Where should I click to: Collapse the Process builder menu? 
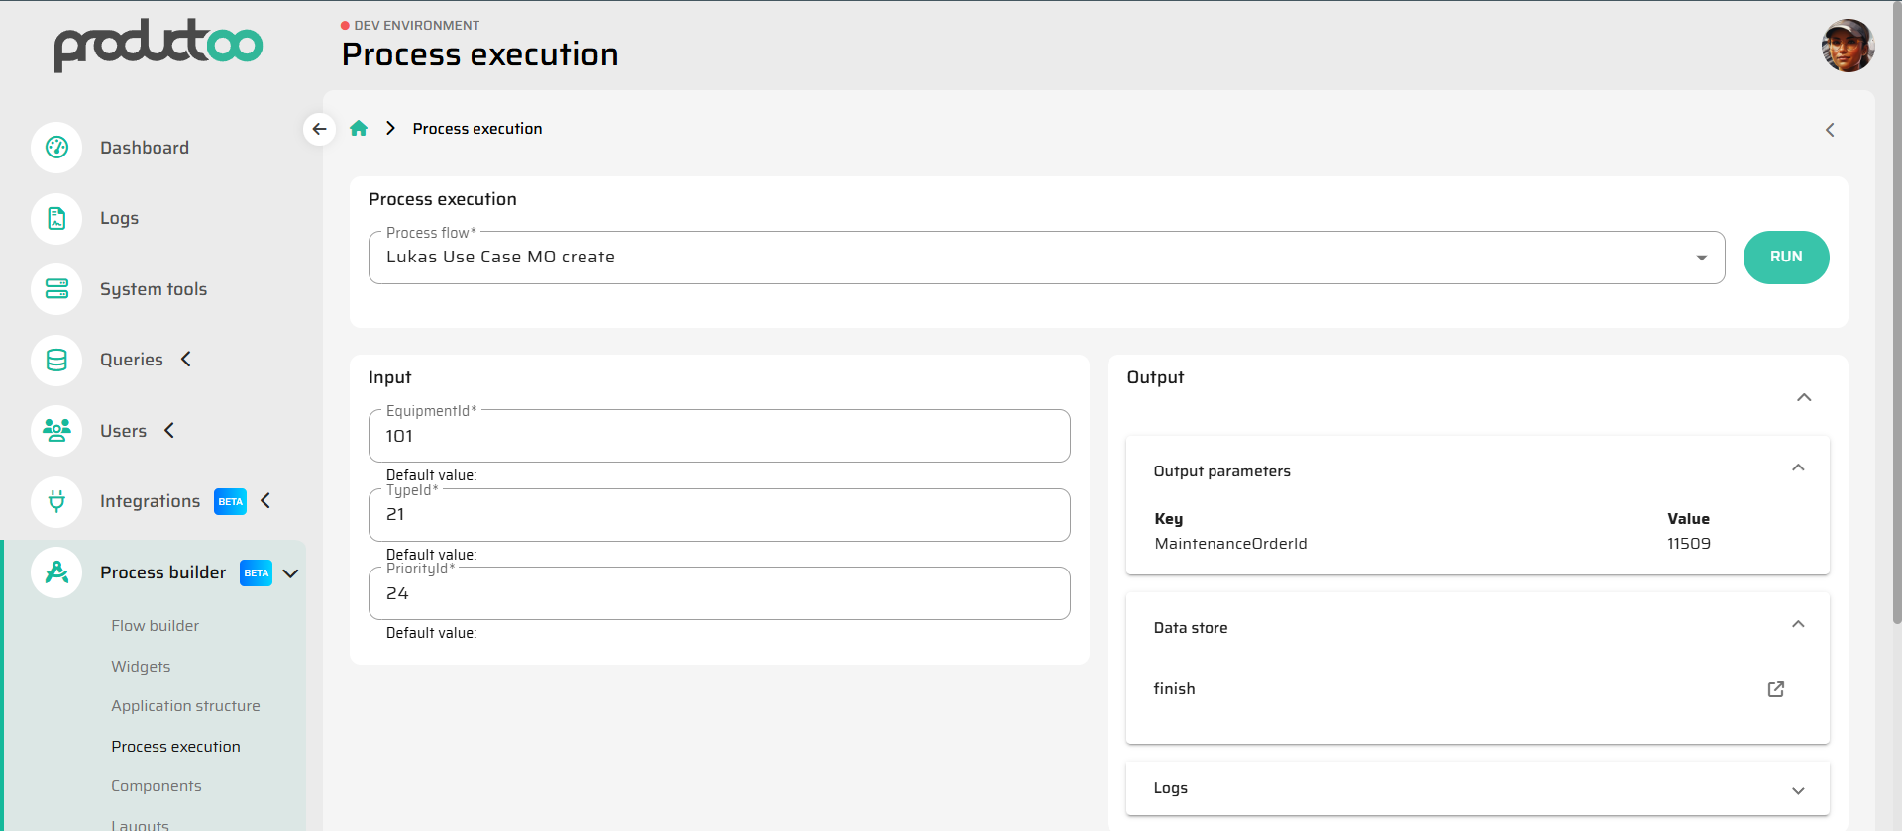point(290,573)
